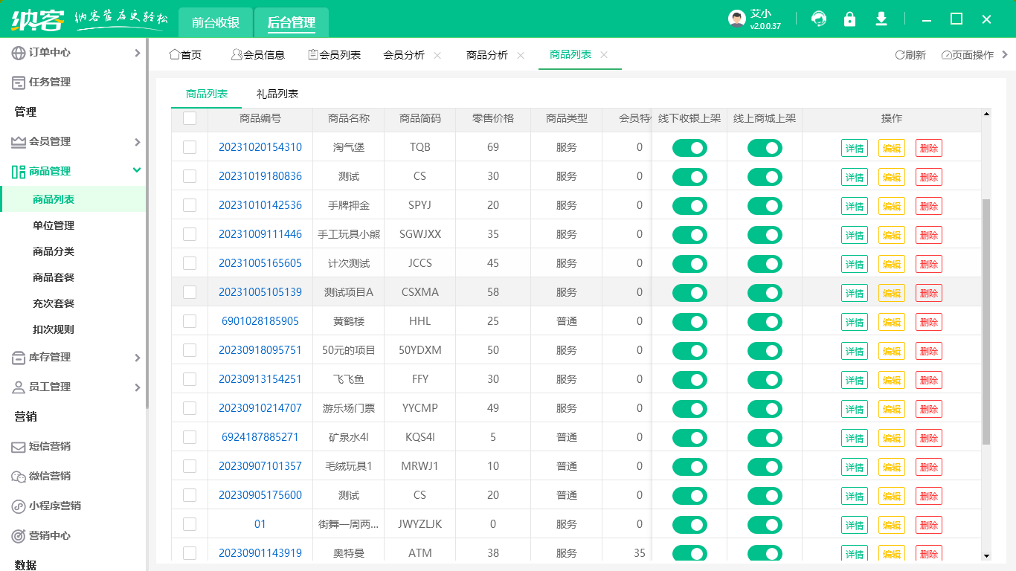1016x571 pixels.
Task: Select the 商品列表 sub-tab
Action: tap(207, 94)
